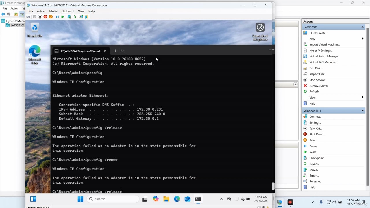370x208 pixels.
Task: Click the Turn Off square toolbar icon
Action: click(x=40, y=17)
